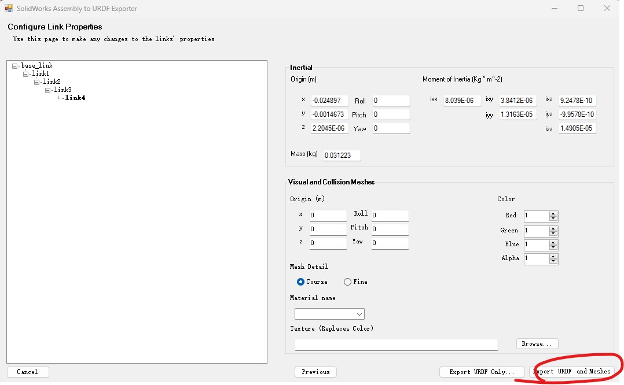Image resolution: width=624 pixels, height=385 pixels.
Task: Collapse the link2 tree node
Action: (x=36, y=82)
